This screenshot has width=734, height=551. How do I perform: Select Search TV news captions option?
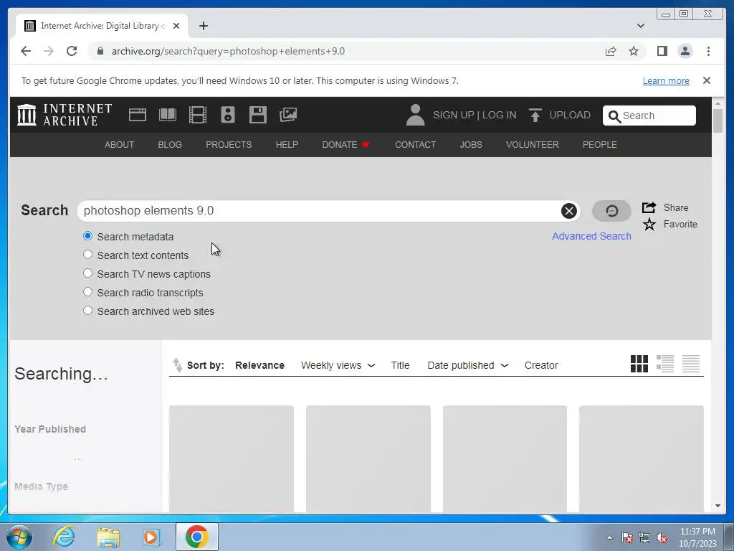click(x=87, y=273)
